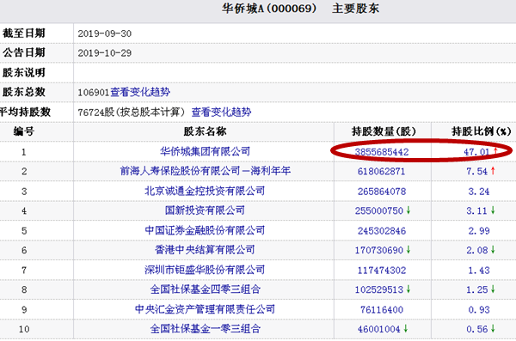Click holding ratio 3.11
516x341 pixels.
476,210
